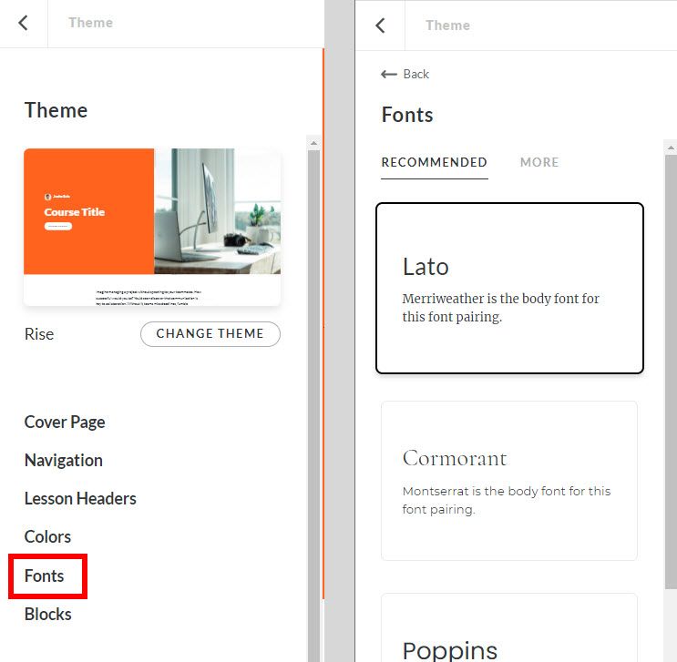Click the CHANGE THEME button
Viewport: 677px width, 662px height.
pos(210,333)
